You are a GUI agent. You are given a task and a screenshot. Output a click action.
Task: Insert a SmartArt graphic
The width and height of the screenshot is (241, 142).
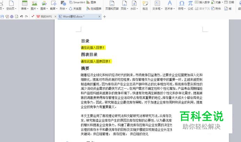77,2
